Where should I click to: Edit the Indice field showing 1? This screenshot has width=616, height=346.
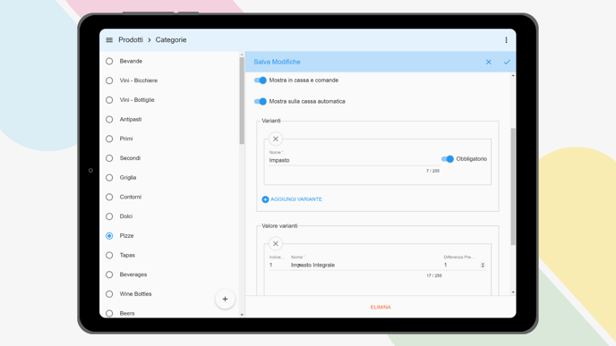278,266
